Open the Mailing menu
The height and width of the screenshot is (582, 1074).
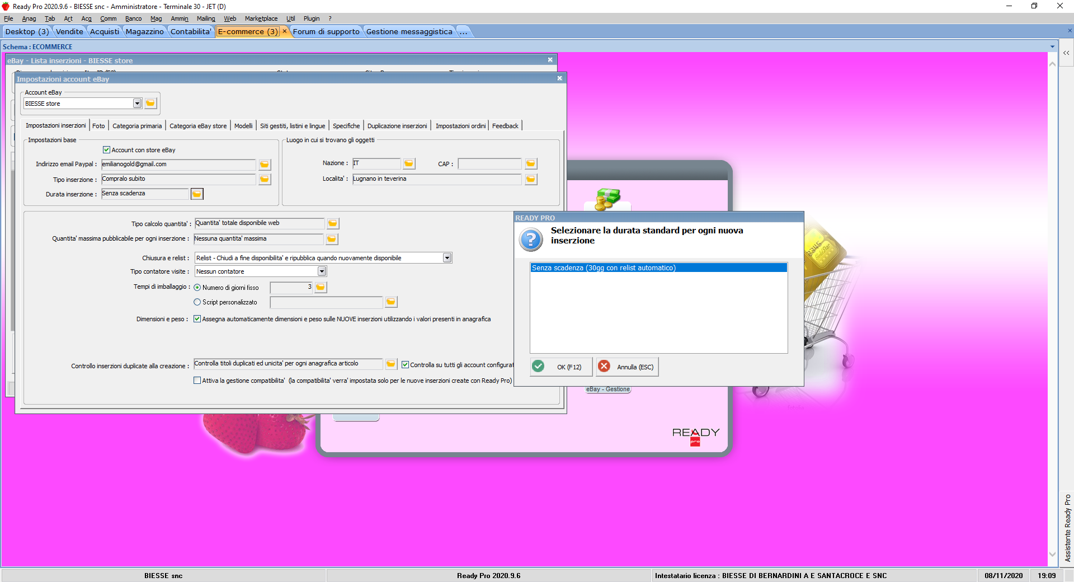[206, 18]
